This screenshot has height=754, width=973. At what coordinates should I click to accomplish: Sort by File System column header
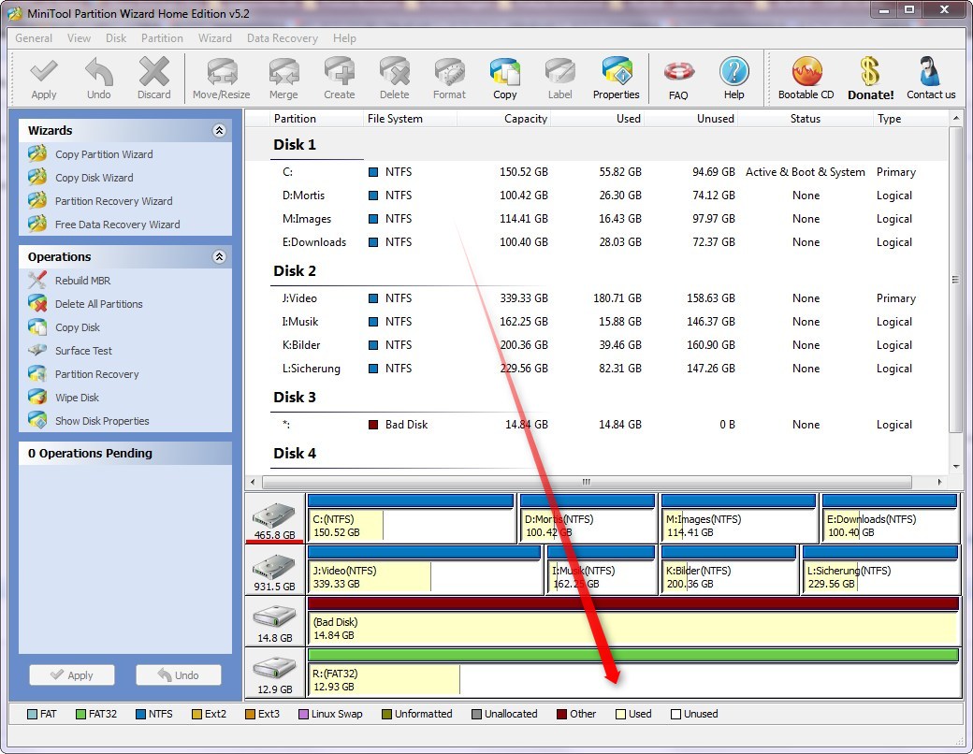[x=410, y=119]
